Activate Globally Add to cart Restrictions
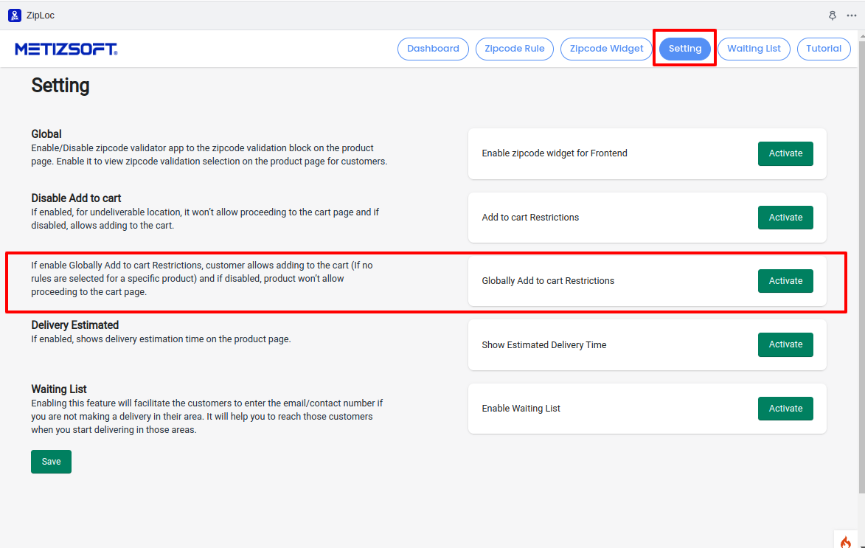Viewport: 865px width, 548px height. 785,281
